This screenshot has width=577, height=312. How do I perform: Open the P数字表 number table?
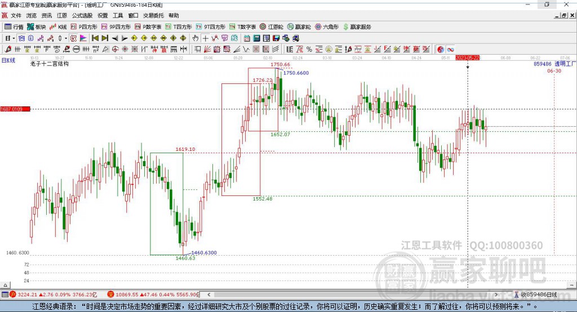click(148, 27)
